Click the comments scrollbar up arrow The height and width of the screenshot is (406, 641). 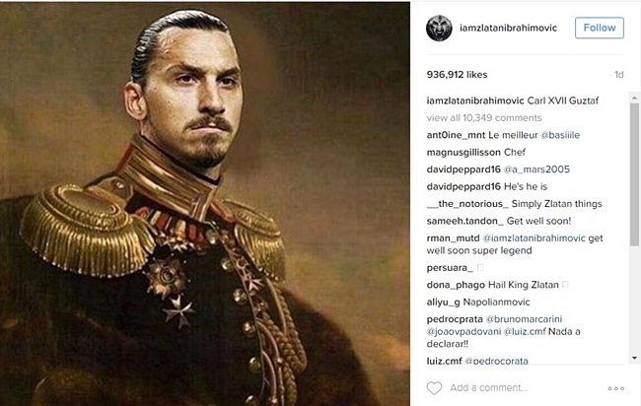[x=634, y=98]
